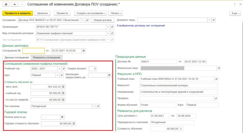Expand the курс dropdown
243x133 pixels.
[57, 75]
